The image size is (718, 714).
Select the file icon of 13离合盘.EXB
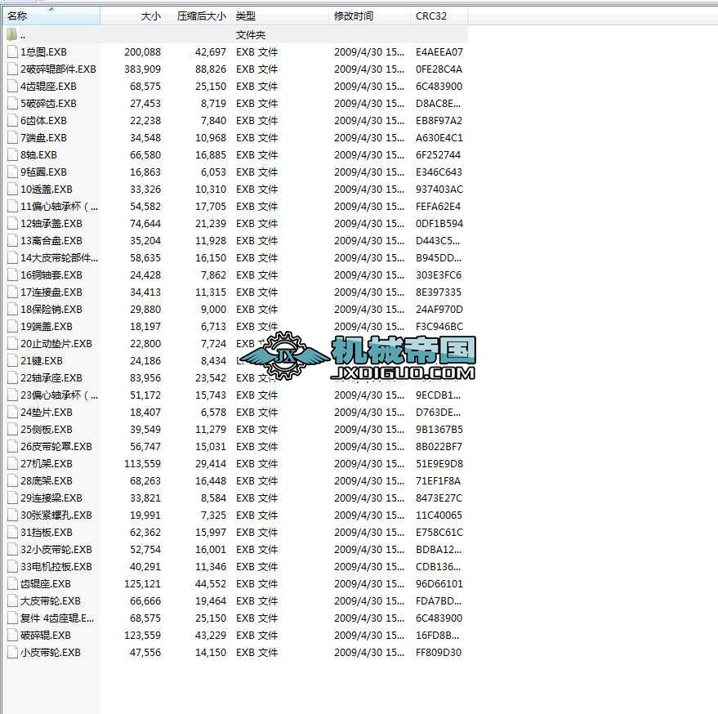pos(12,240)
